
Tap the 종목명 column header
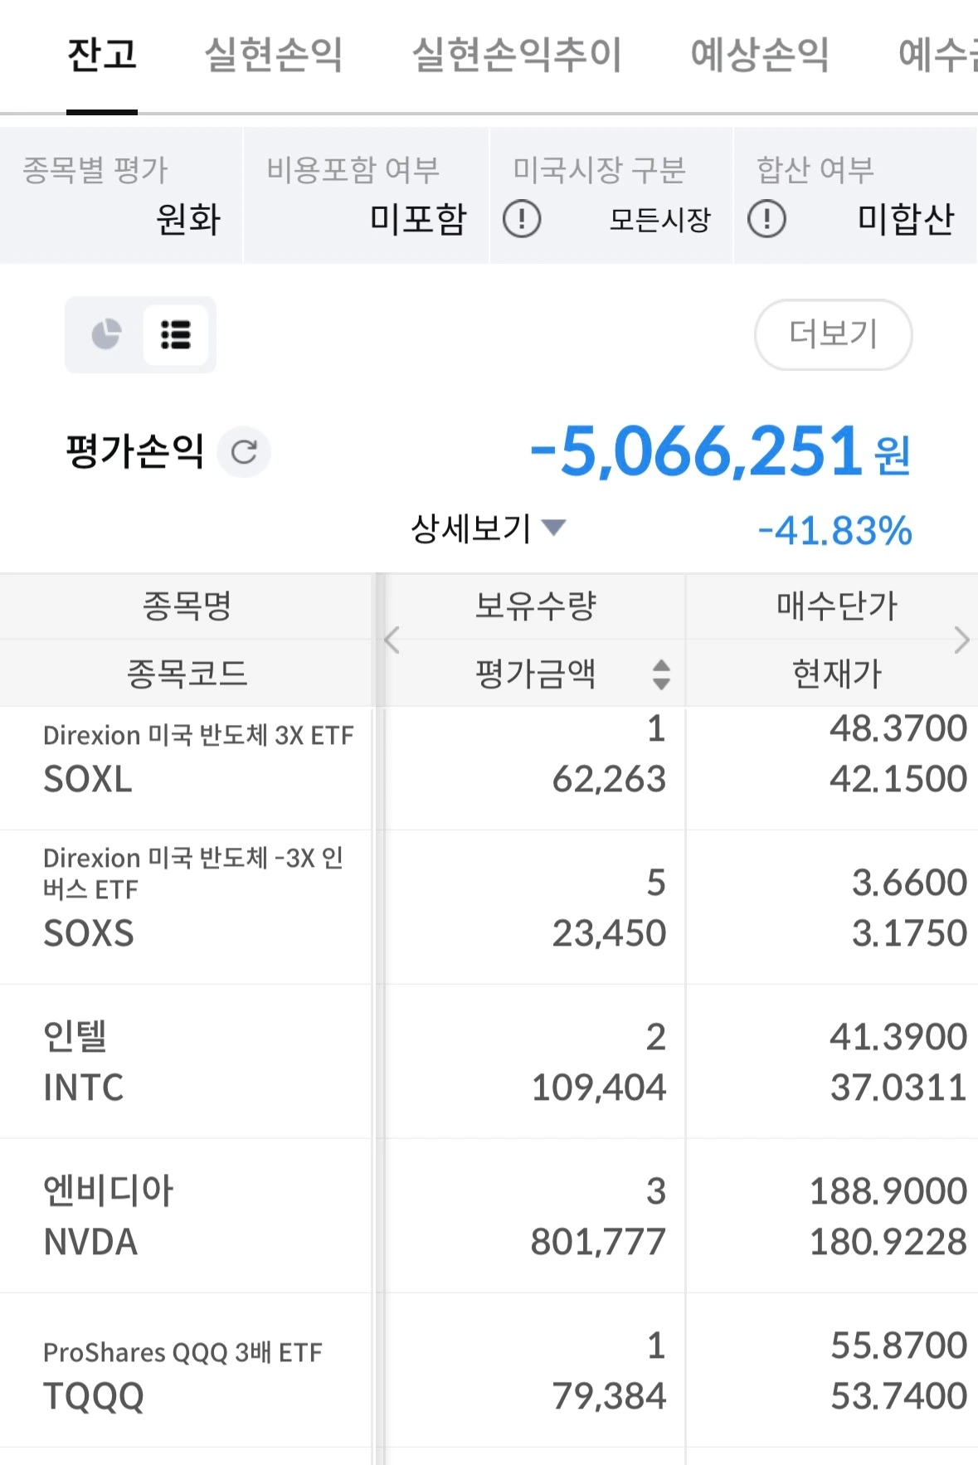click(x=187, y=606)
